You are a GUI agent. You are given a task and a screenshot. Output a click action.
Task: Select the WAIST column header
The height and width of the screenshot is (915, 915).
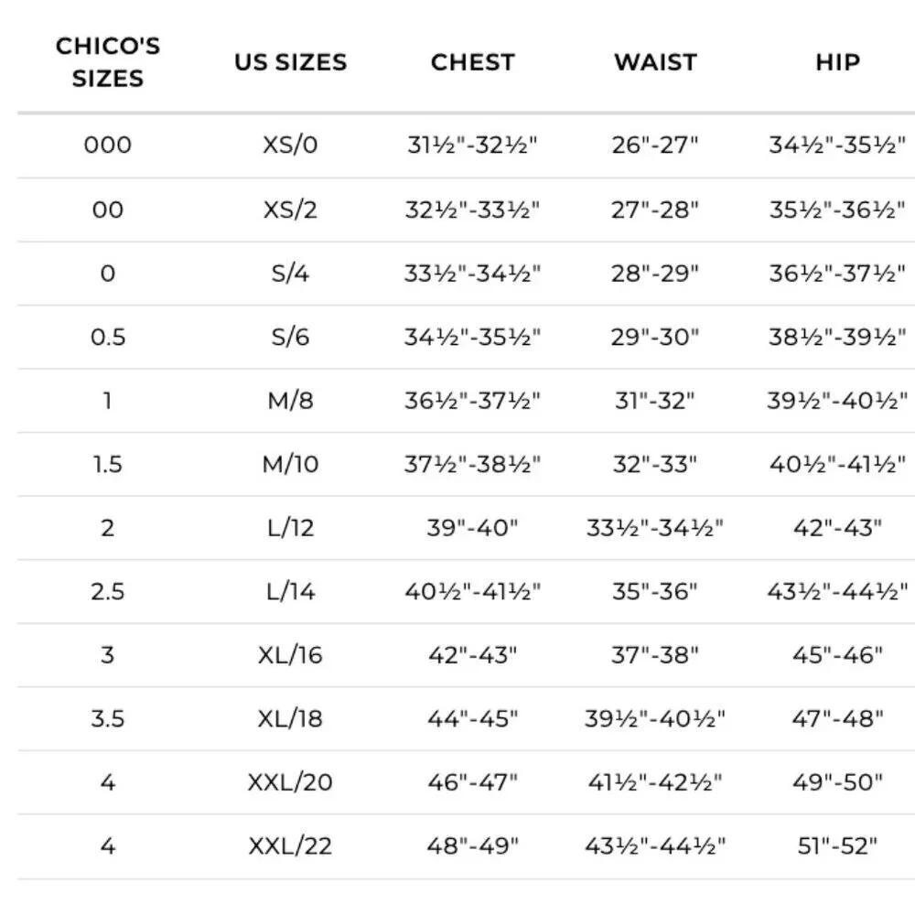point(655,62)
